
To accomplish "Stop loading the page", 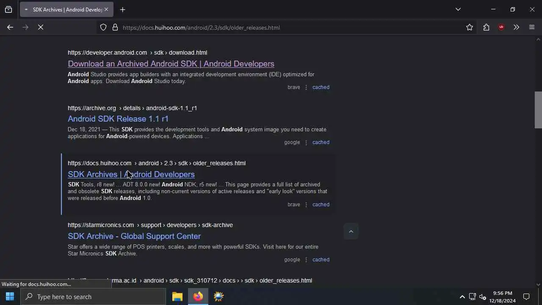I will coord(41,27).
